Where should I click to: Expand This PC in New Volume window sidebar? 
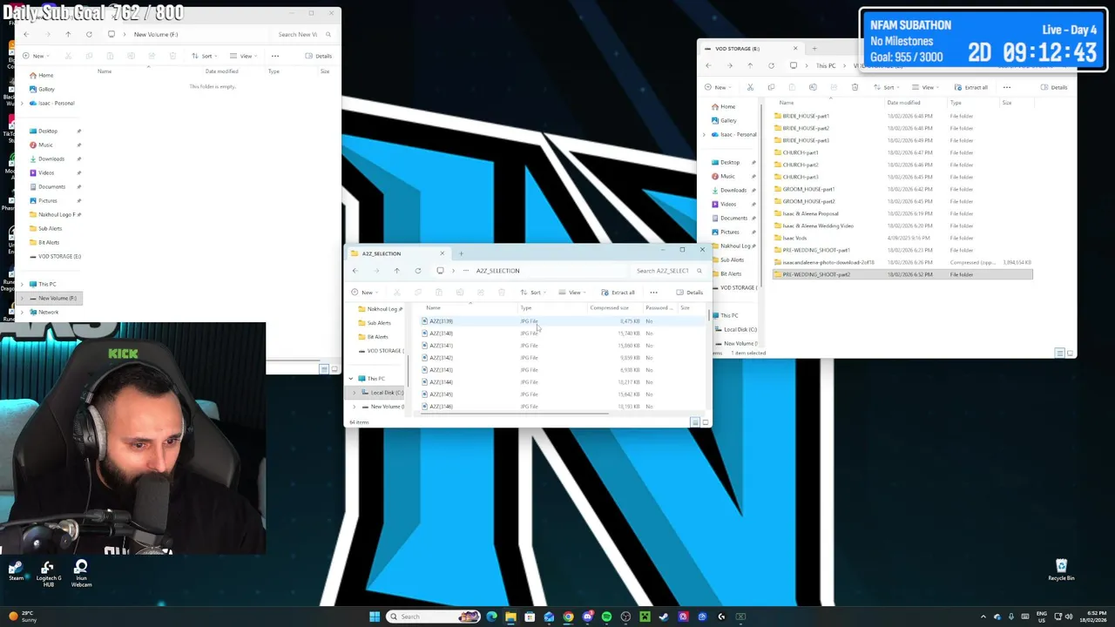click(22, 284)
